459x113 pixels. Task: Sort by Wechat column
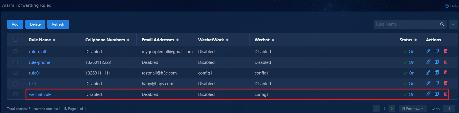point(273,40)
